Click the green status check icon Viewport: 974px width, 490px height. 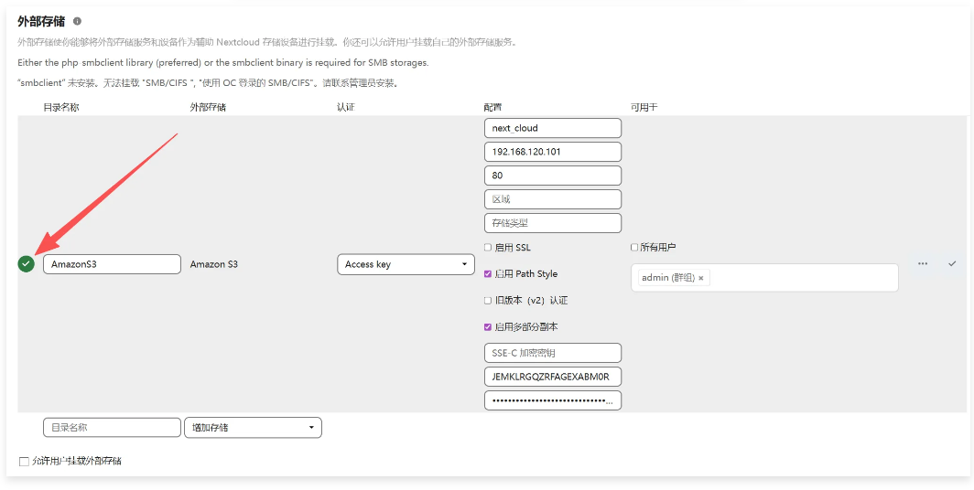point(26,264)
